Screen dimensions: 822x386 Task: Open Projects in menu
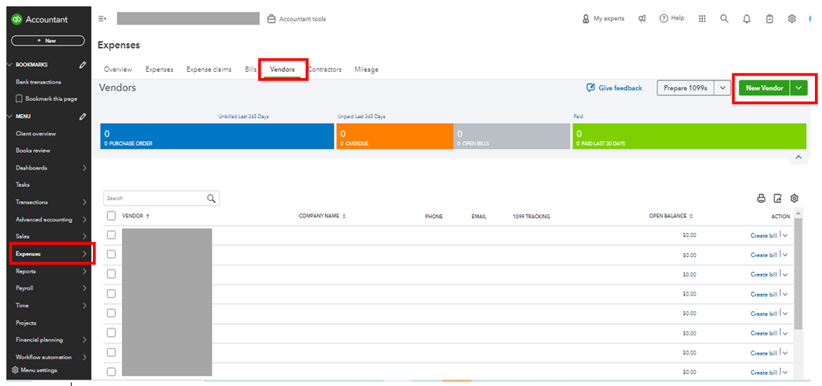(x=26, y=323)
